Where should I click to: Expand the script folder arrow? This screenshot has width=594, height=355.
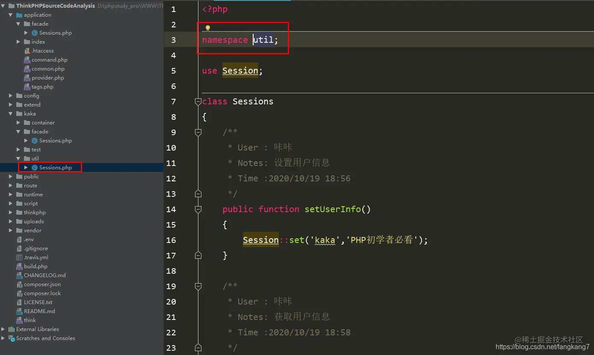click(11, 204)
